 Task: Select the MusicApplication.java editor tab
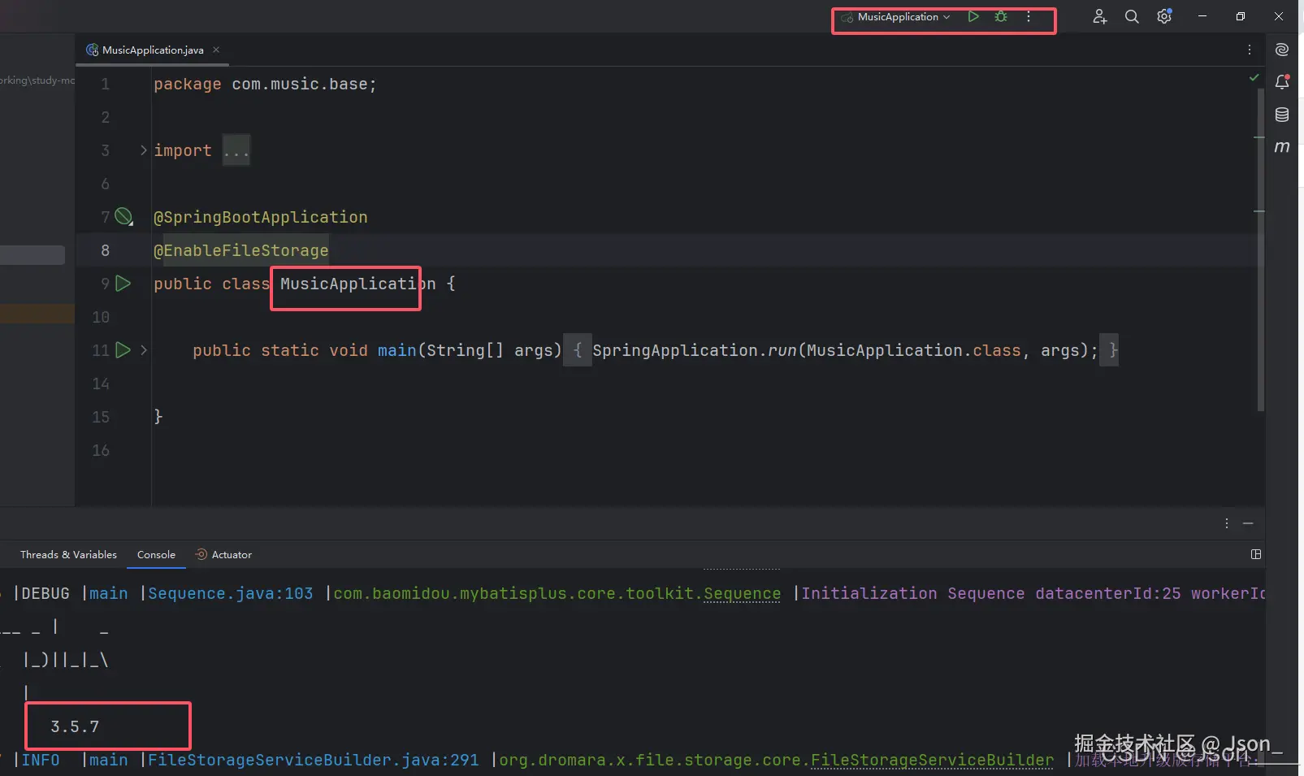153,50
